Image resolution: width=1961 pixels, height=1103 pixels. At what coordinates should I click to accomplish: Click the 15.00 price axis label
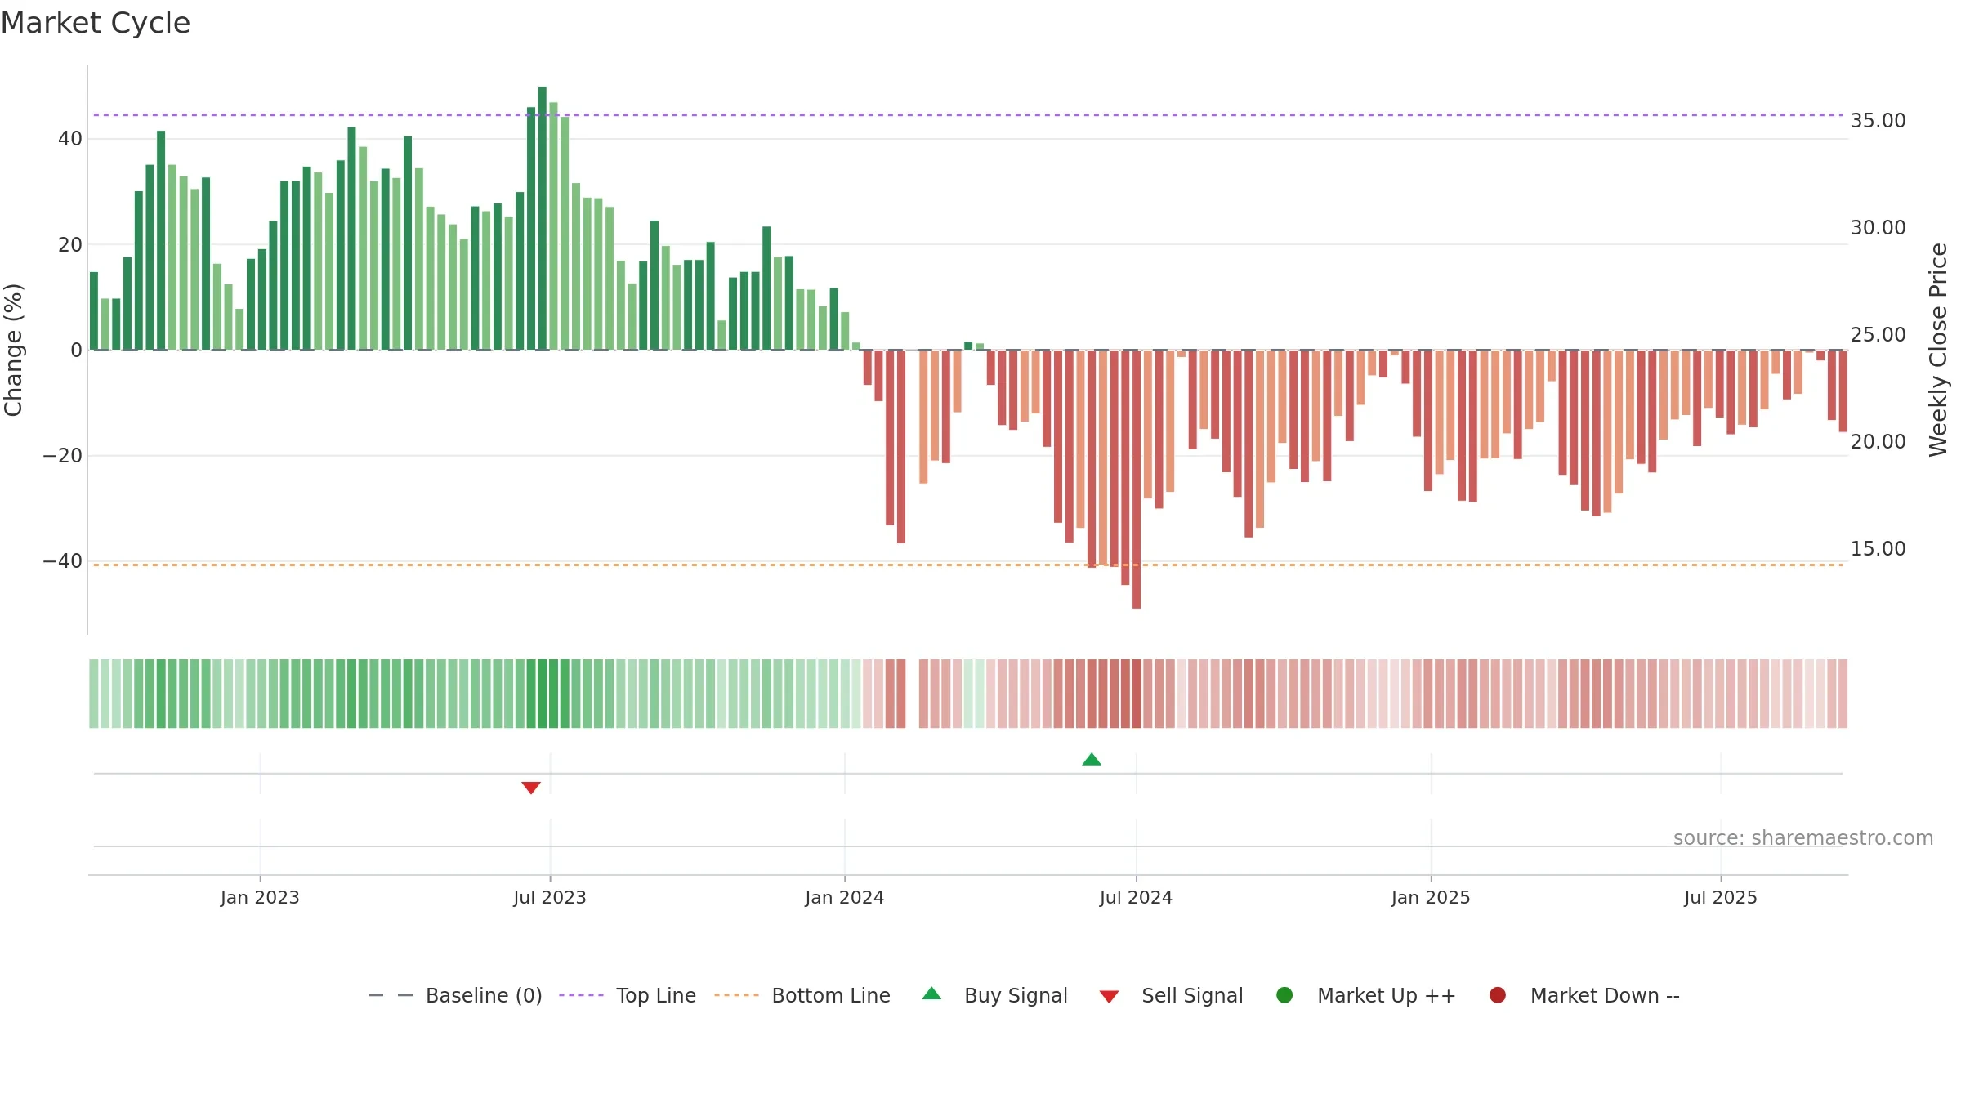(x=1878, y=549)
